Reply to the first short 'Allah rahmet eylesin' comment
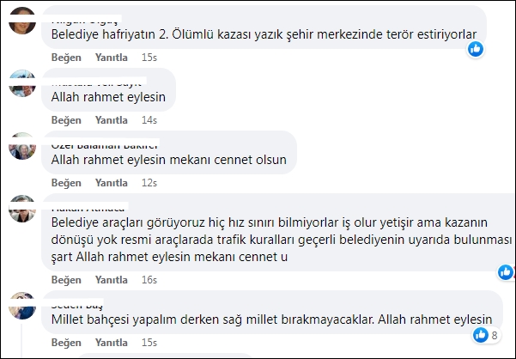The height and width of the screenshot is (359, 516). tap(111, 120)
